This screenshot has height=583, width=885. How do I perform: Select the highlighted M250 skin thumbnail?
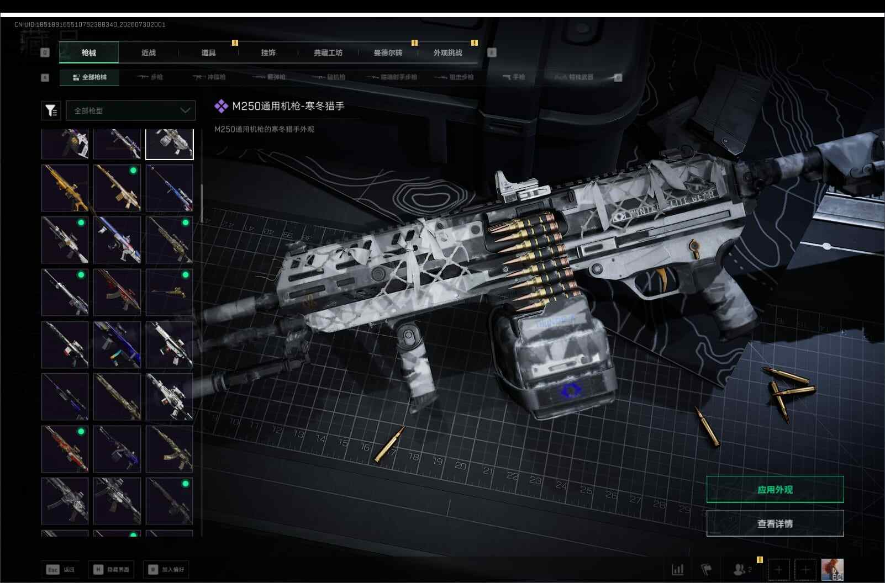[170, 144]
